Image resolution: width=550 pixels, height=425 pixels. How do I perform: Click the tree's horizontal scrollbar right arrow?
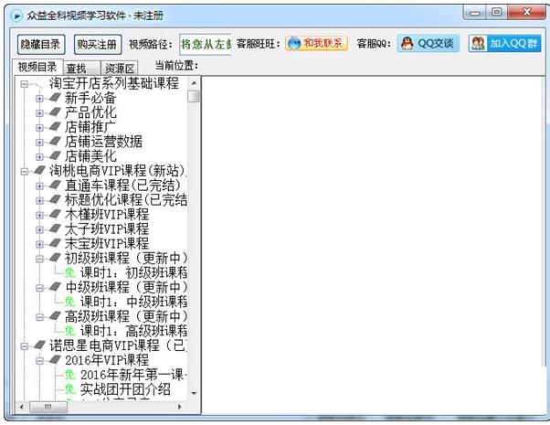(179, 407)
